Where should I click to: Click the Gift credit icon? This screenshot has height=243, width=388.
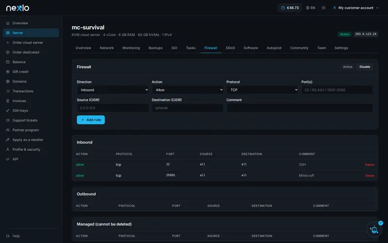[8, 71]
